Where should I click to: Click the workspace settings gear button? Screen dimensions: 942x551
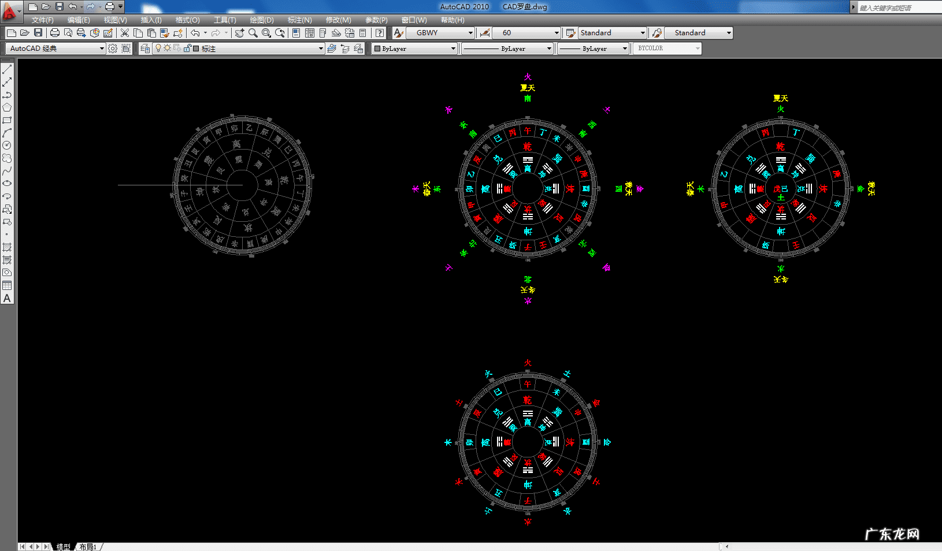click(x=113, y=49)
